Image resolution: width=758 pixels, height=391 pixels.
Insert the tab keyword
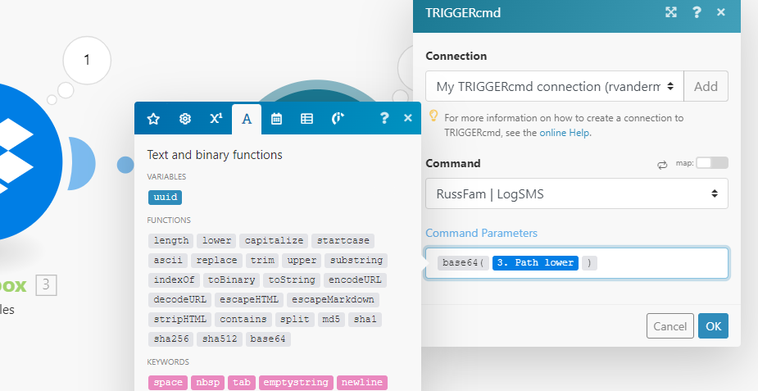pos(241,383)
